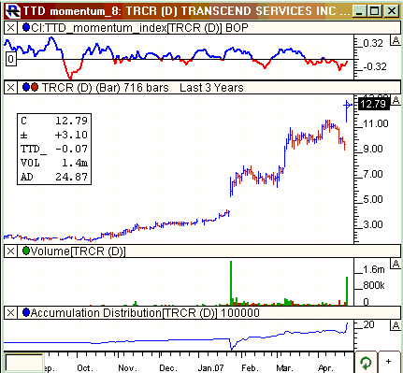Maximize the TTD momentum_8 window
Image resolution: width=403 pixels, height=373 pixels.
[375, 11]
